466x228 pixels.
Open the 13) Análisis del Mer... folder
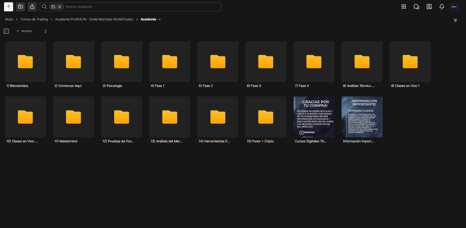point(170,120)
